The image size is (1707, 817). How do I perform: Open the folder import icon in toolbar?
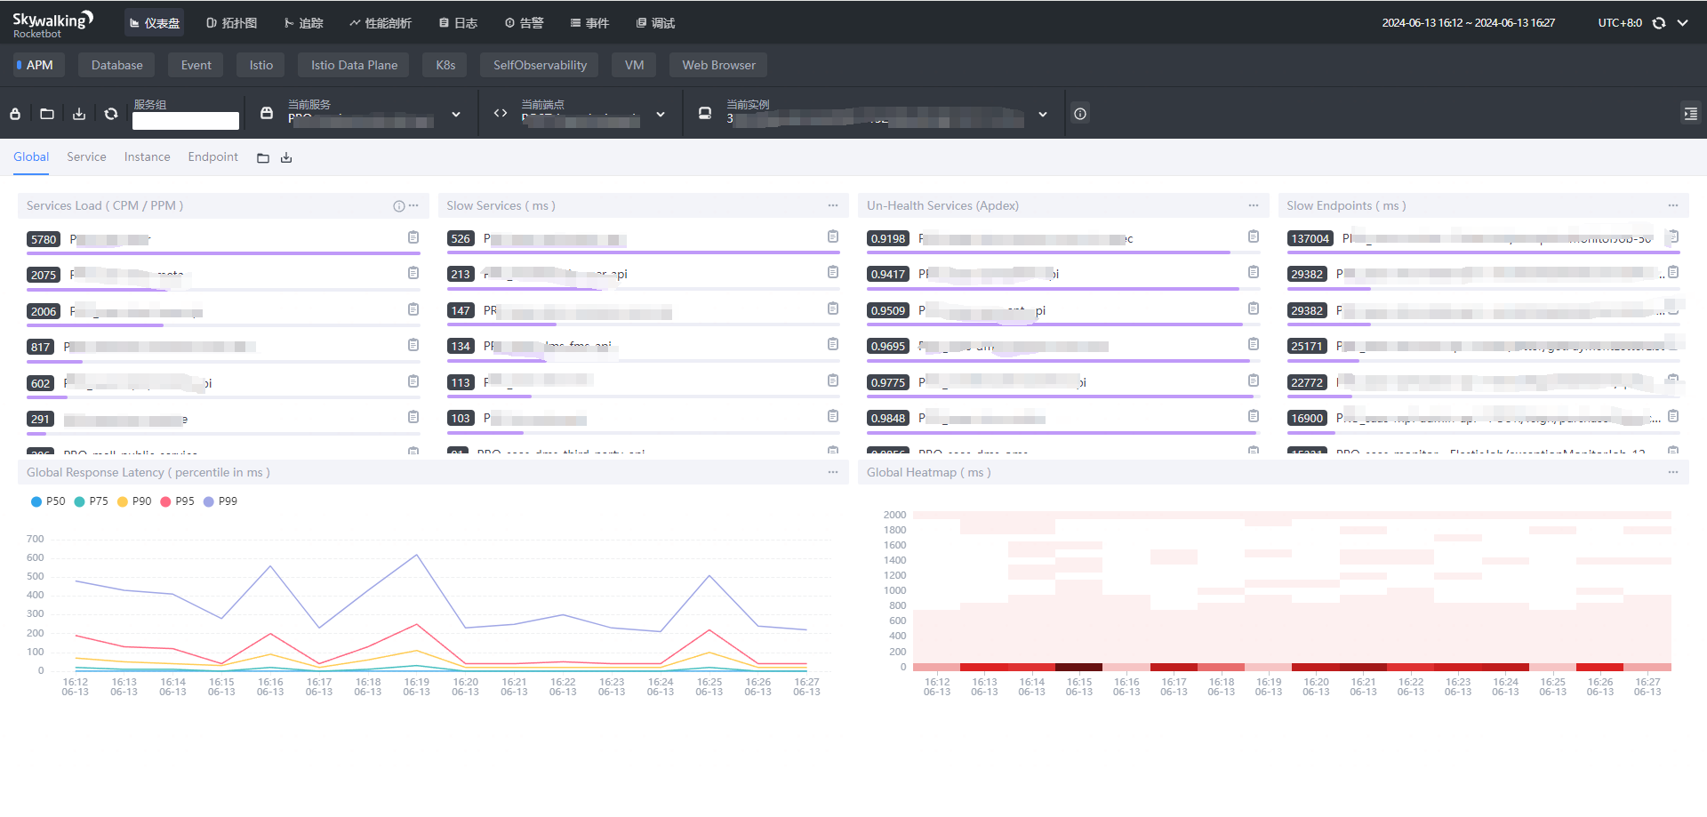tap(47, 114)
